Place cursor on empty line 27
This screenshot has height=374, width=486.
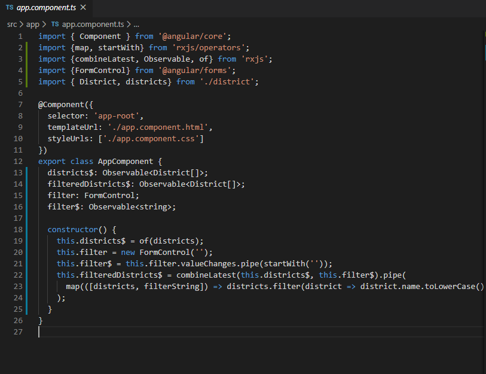coord(261,332)
